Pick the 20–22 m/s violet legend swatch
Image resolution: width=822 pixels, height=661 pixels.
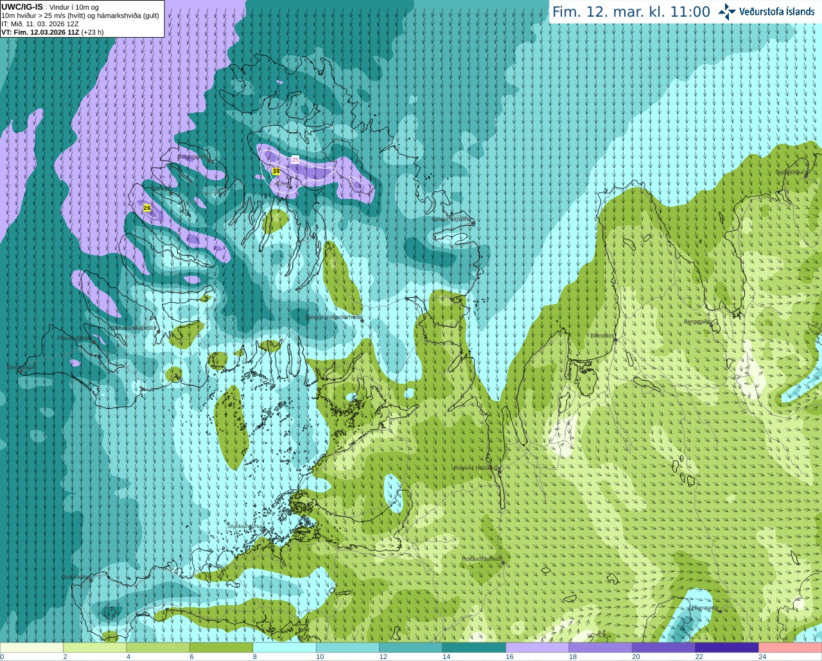(664, 648)
